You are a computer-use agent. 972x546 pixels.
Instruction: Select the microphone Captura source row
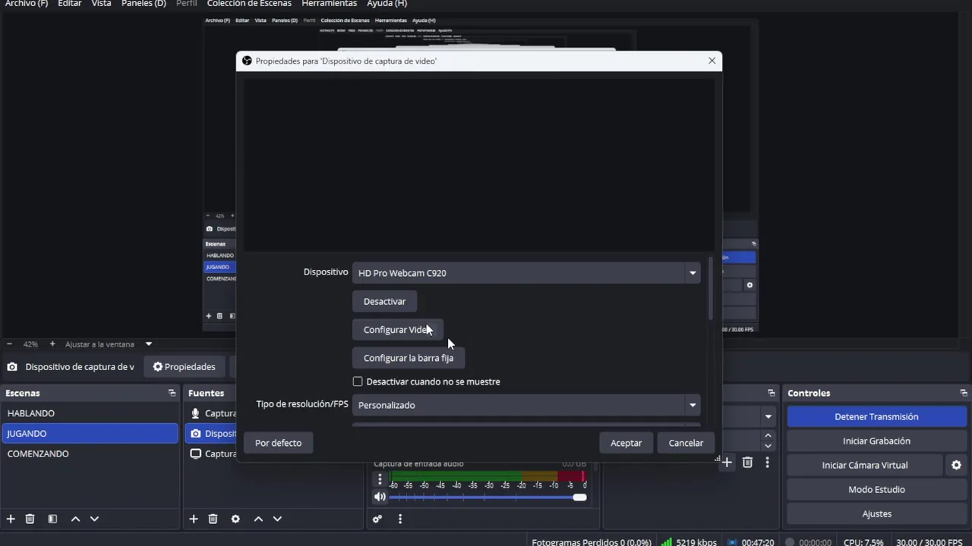point(212,413)
